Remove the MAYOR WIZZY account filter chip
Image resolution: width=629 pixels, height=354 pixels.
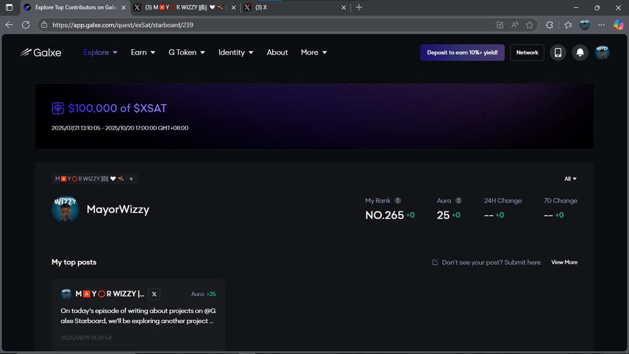pyautogui.click(x=131, y=179)
